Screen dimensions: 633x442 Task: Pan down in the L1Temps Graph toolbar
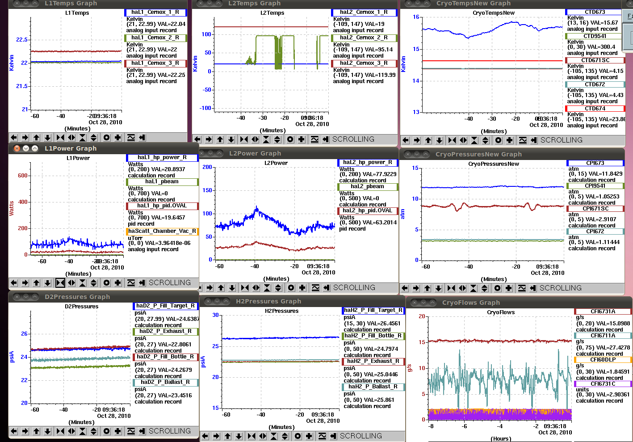tap(47, 138)
